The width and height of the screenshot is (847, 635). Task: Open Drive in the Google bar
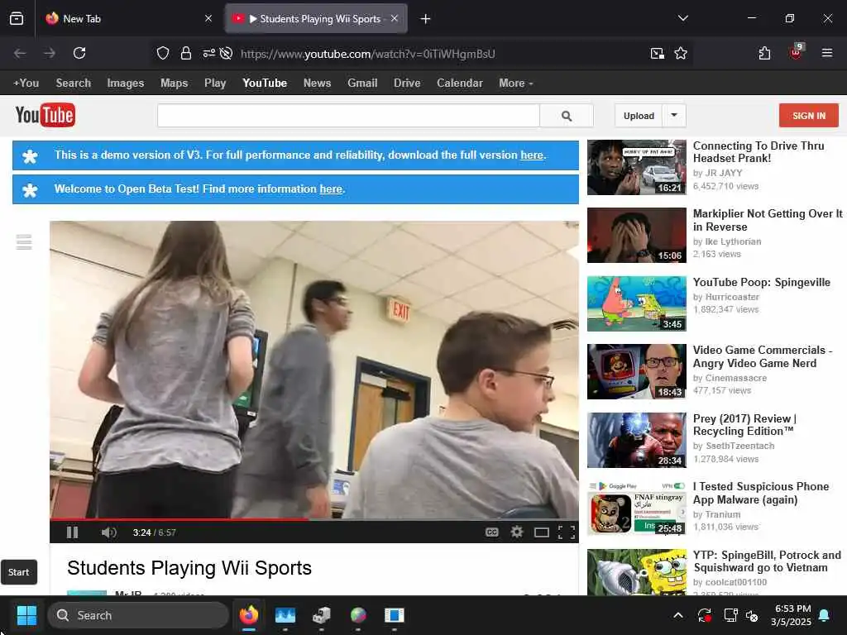click(x=407, y=84)
